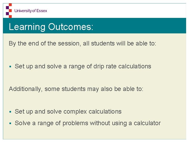189x142 pixels.
Task: Click the "University of Essex" wordmark text
Action: click(31, 11)
